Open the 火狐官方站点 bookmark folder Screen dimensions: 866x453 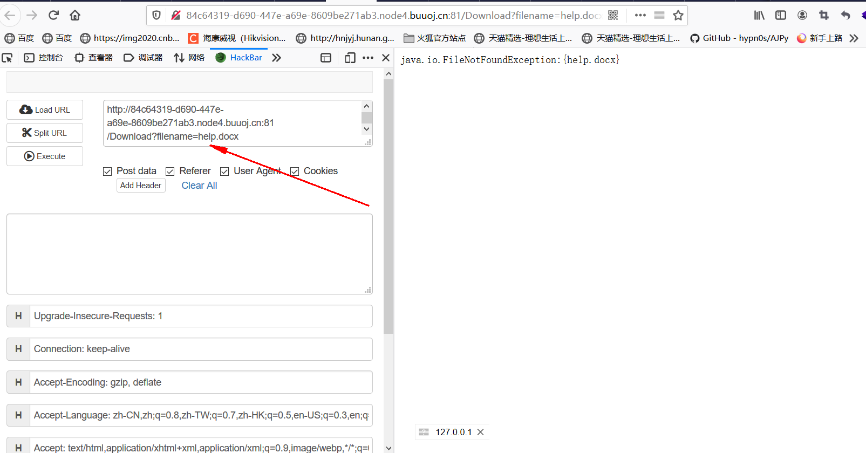click(435, 38)
